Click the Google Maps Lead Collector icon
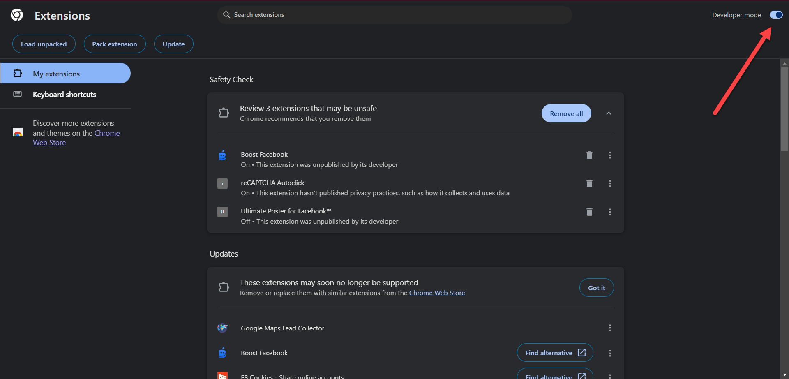 (222, 328)
